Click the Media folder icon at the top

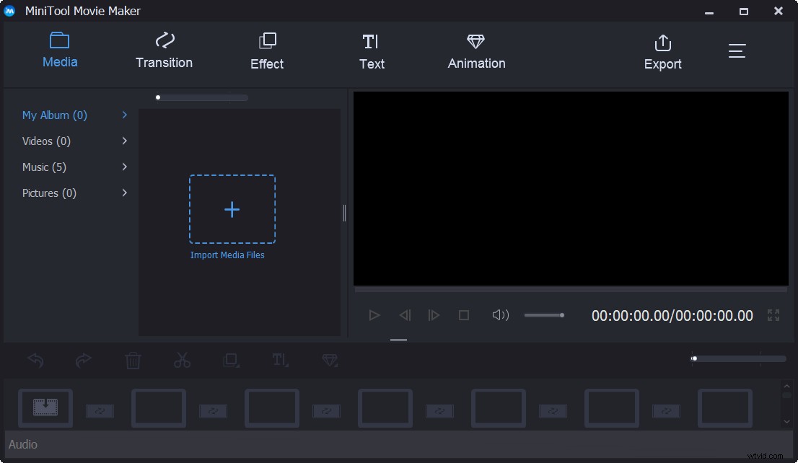(x=60, y=41)
